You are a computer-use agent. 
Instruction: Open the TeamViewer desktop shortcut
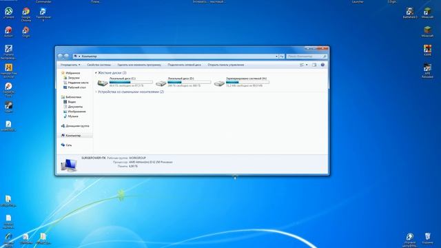click(x=43, y=14)
